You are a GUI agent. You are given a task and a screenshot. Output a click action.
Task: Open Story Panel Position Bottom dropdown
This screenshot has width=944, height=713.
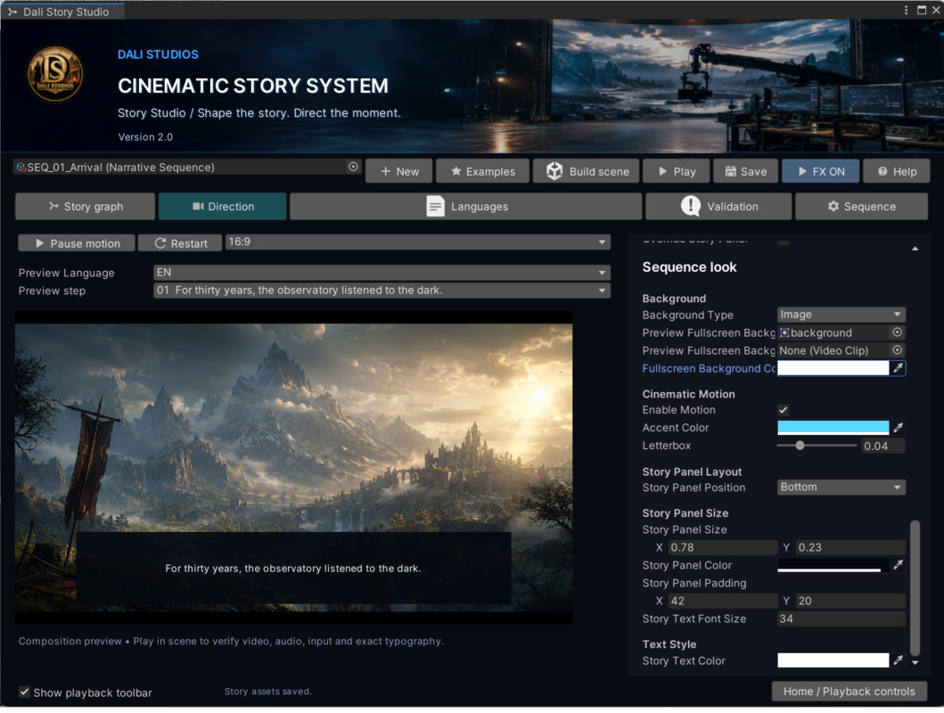(841, 488)
